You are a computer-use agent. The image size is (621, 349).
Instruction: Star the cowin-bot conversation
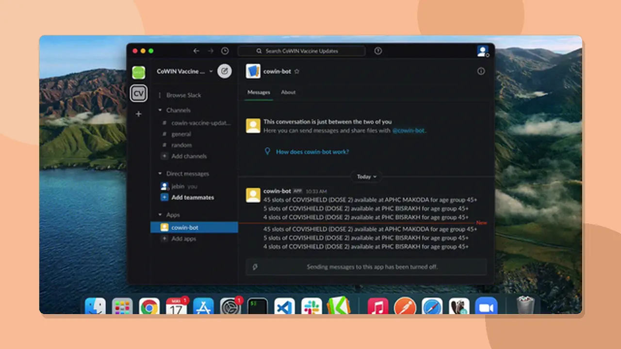(296, 71)
